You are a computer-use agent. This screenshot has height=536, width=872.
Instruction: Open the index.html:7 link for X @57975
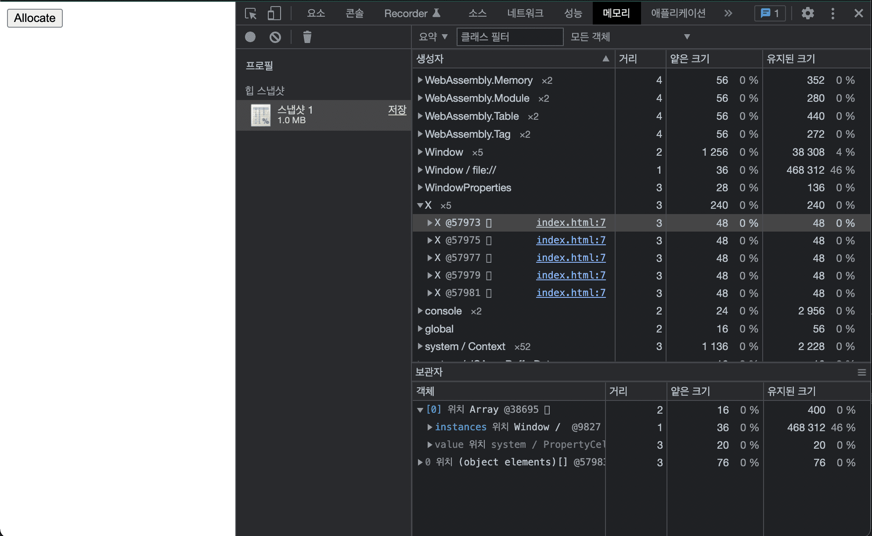pyautogui.click(x=570, y=240)
